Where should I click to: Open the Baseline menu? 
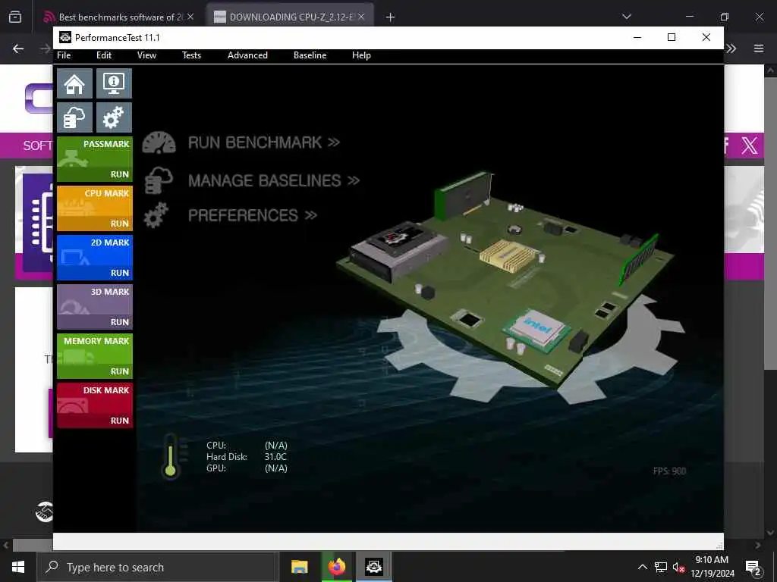[310, 55]
